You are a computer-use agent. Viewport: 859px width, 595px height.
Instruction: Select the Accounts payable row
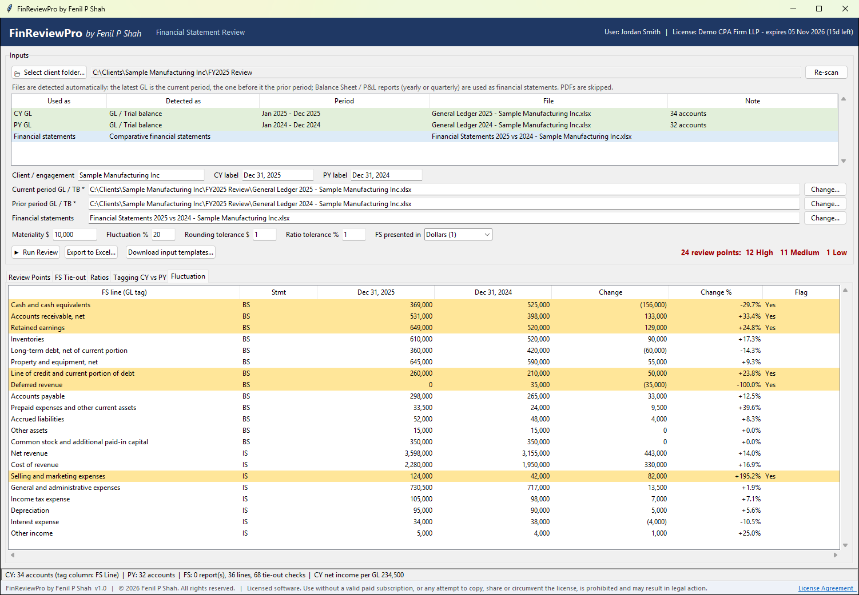tap(424, 396)
